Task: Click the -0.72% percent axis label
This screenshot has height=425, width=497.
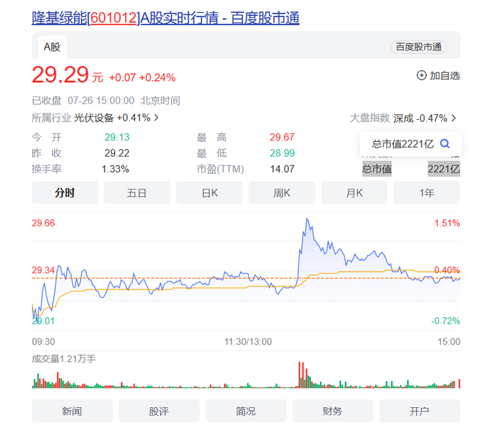Action: pyautogui.click(x=445, y=321)
